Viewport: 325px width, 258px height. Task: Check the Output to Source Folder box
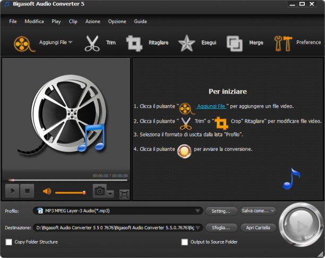(184, 242)
